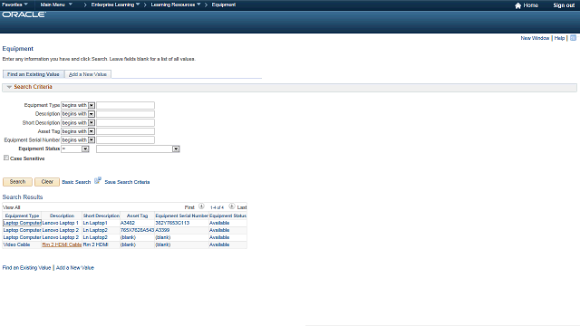Sort by Equipment Serial Number column header
The width and height of the screenshot is (580, 326).
(182, 216)
